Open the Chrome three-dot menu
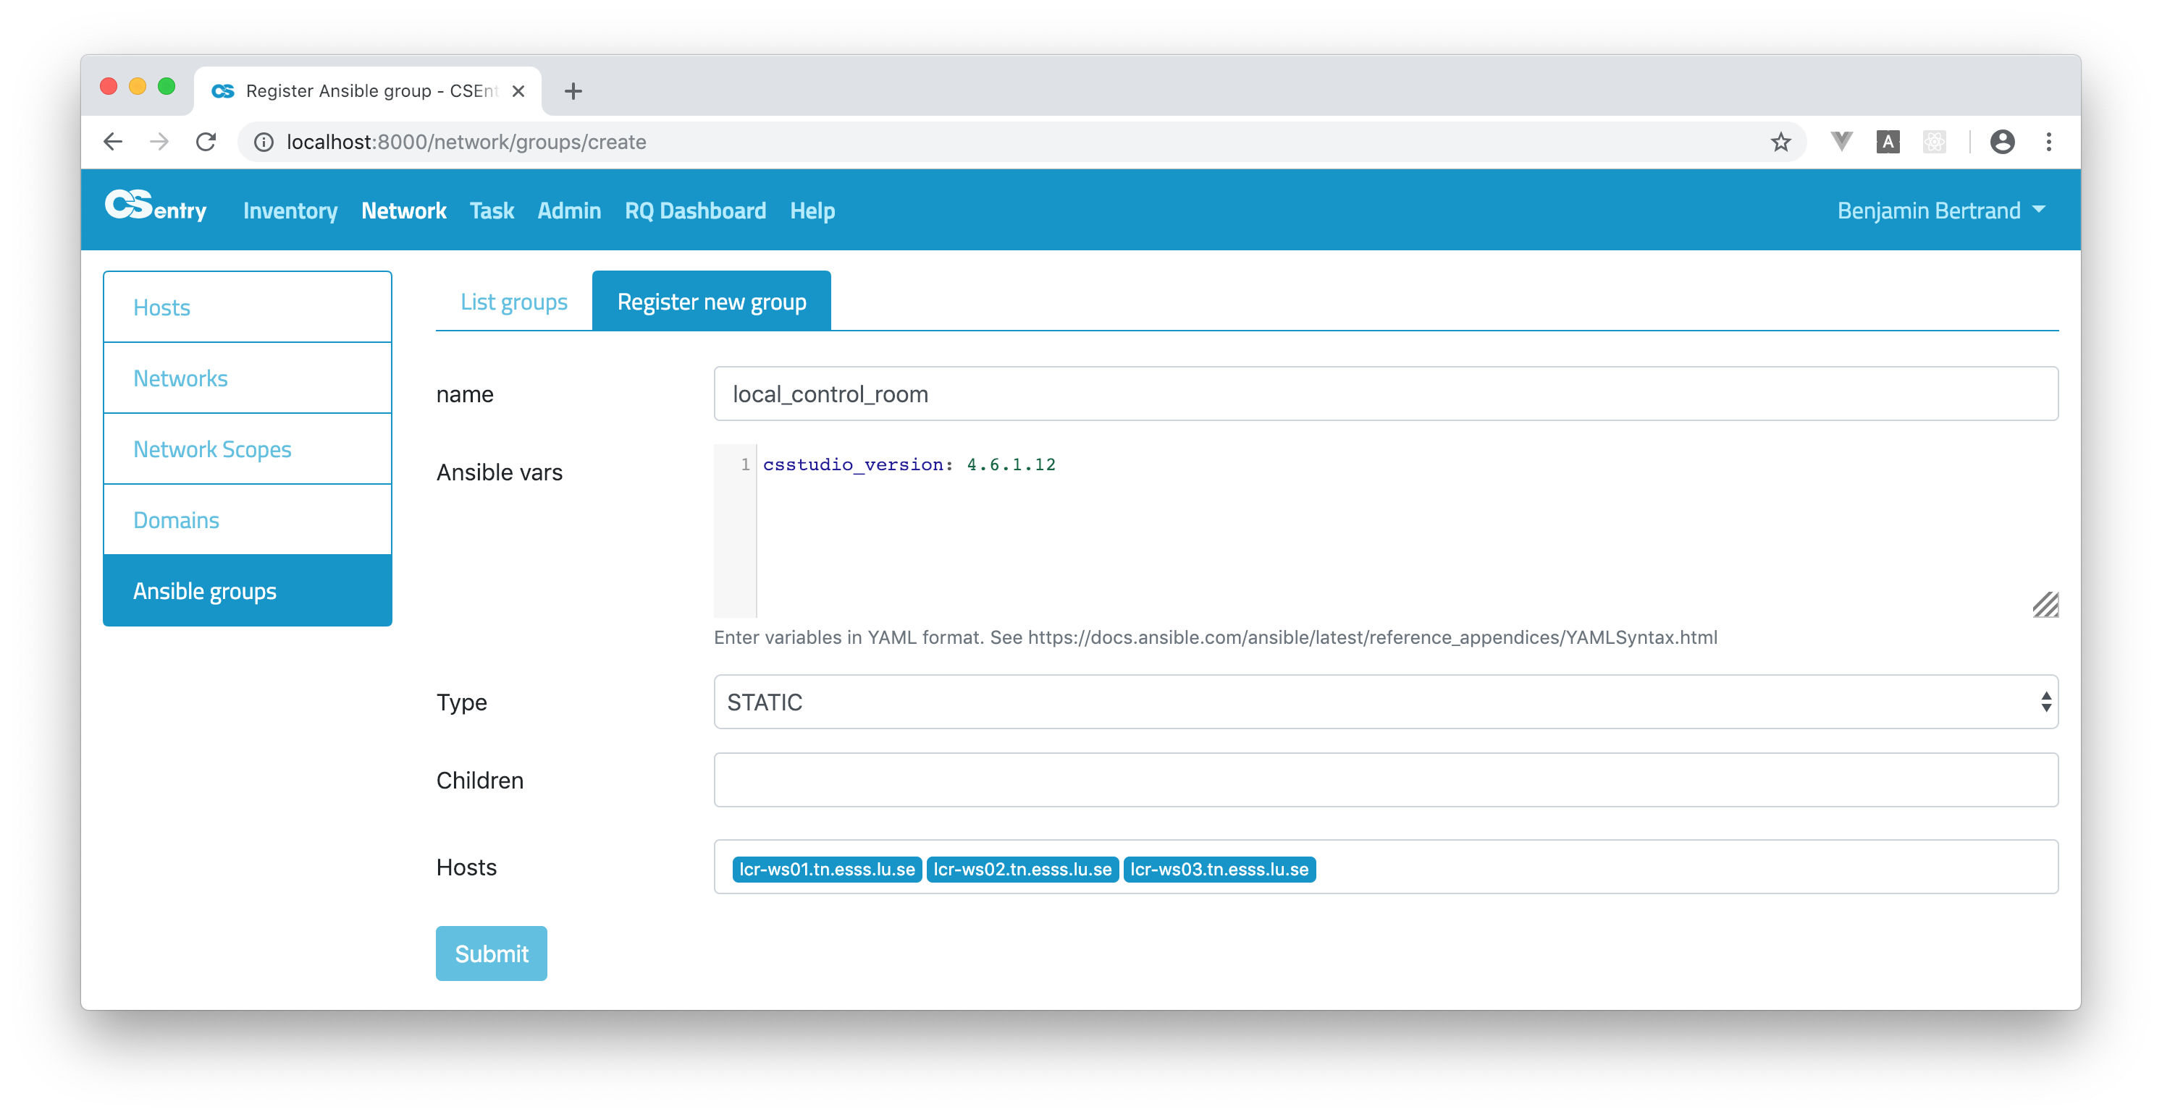This screenshot has width=2162, height=1117. pyautogui.click(x=2049, y=141)
